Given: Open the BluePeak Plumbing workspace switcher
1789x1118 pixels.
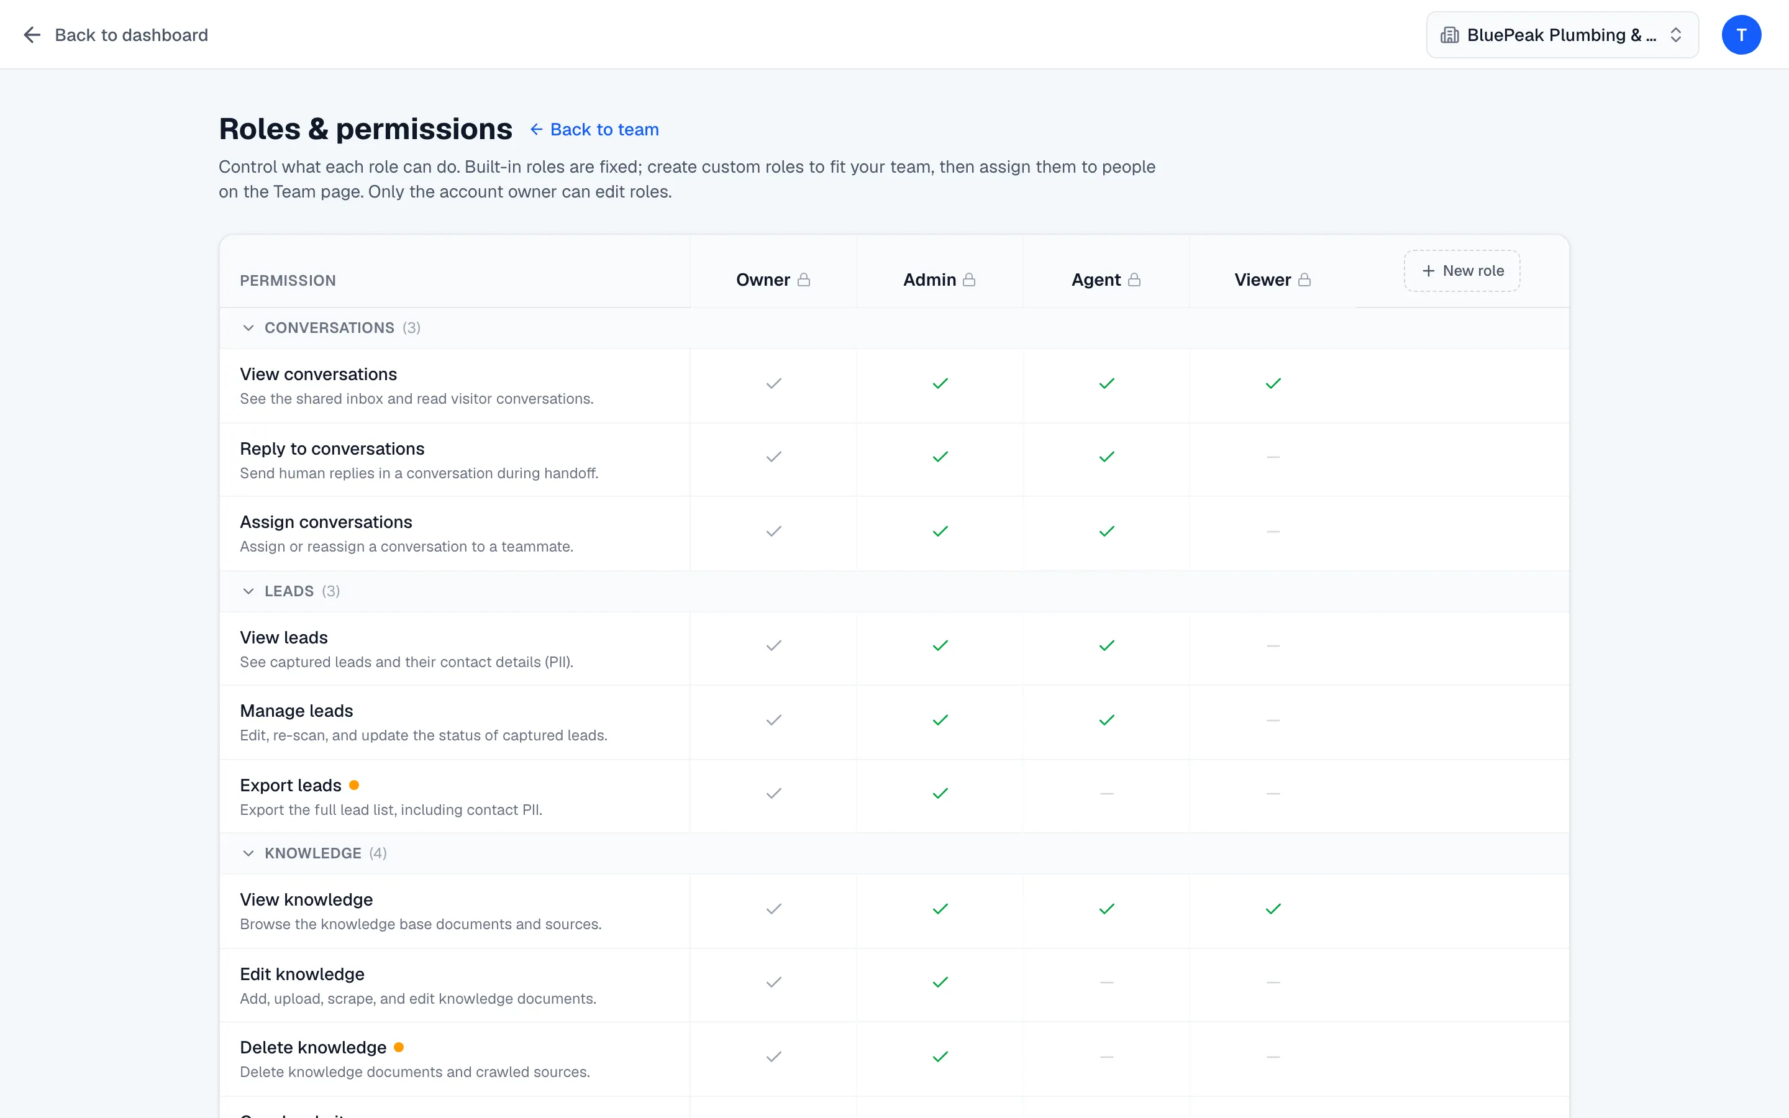Looking at the screenshot, I should click(x=1562, y=35).
